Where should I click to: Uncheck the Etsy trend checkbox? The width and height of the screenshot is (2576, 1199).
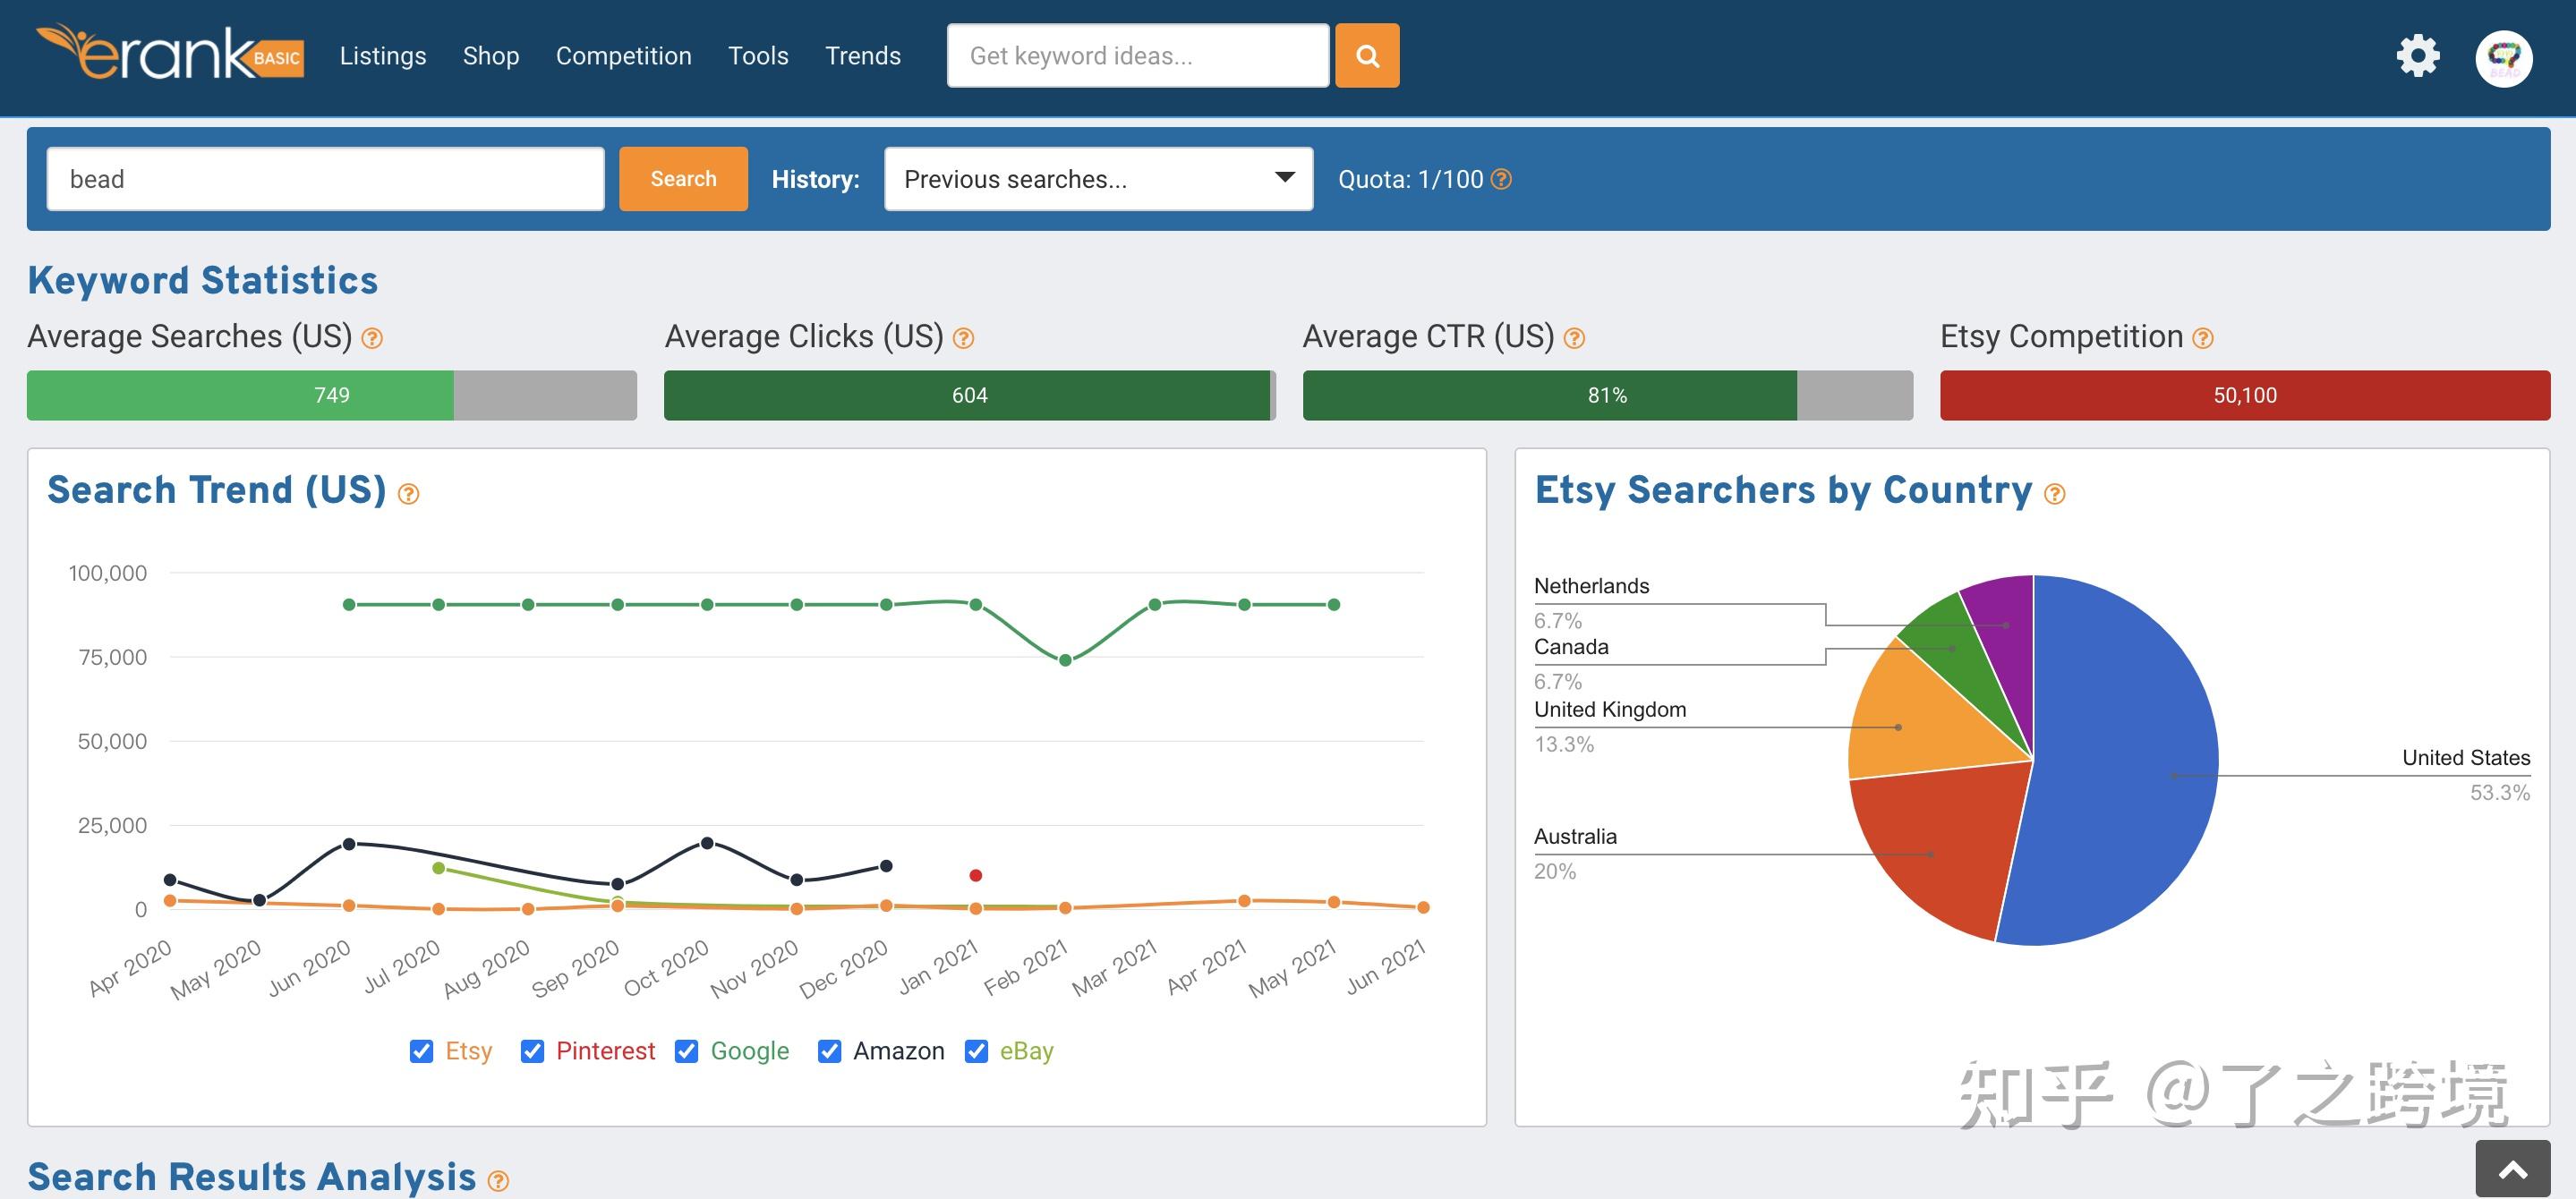(422, 1051)
